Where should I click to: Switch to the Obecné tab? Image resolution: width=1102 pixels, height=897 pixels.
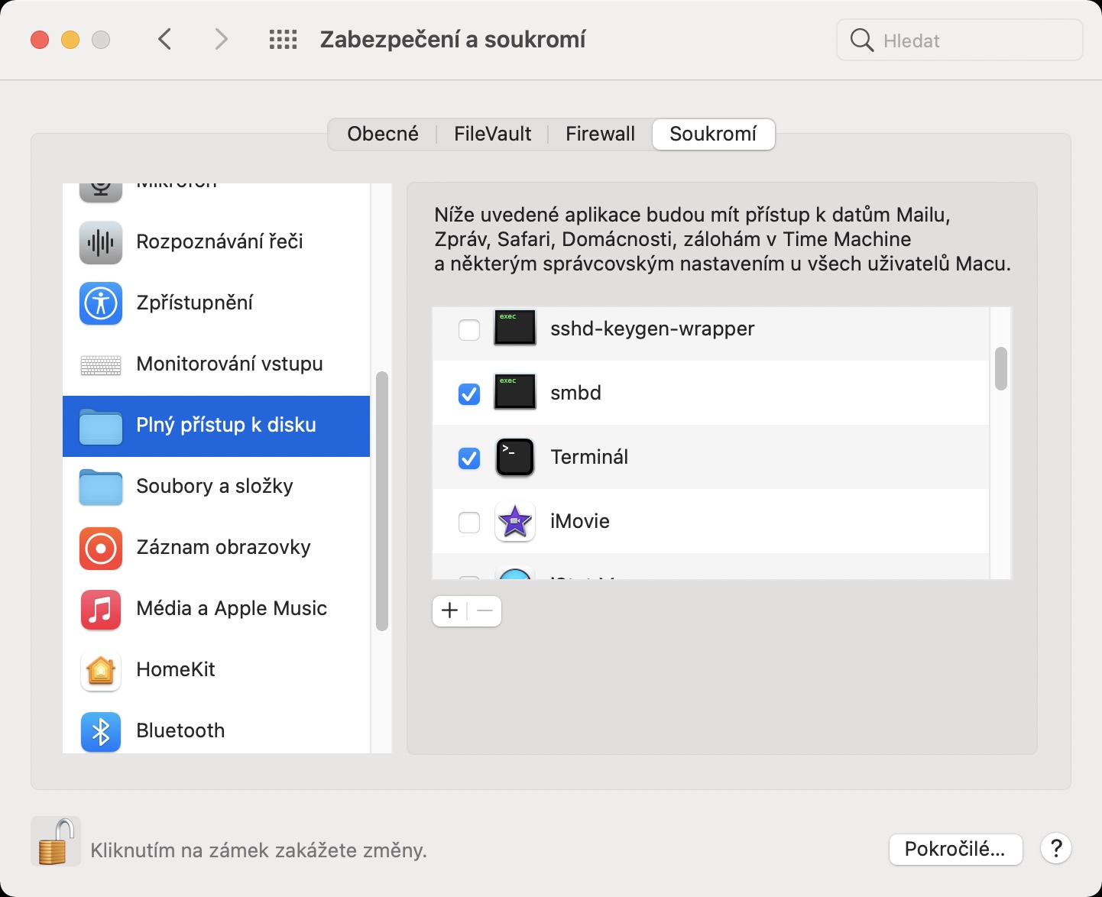click(x=383, y=134)
